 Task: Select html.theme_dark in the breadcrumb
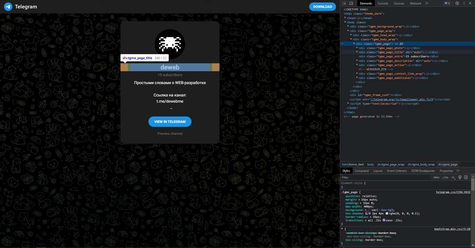coord(353,164)
